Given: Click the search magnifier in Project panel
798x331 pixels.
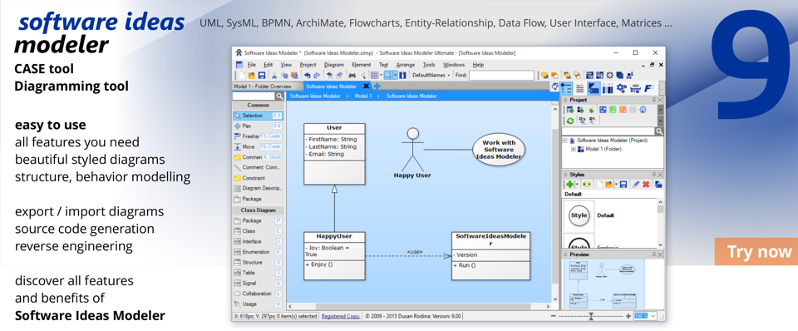Looking at the screenshot, I should [x=659, y=131].
